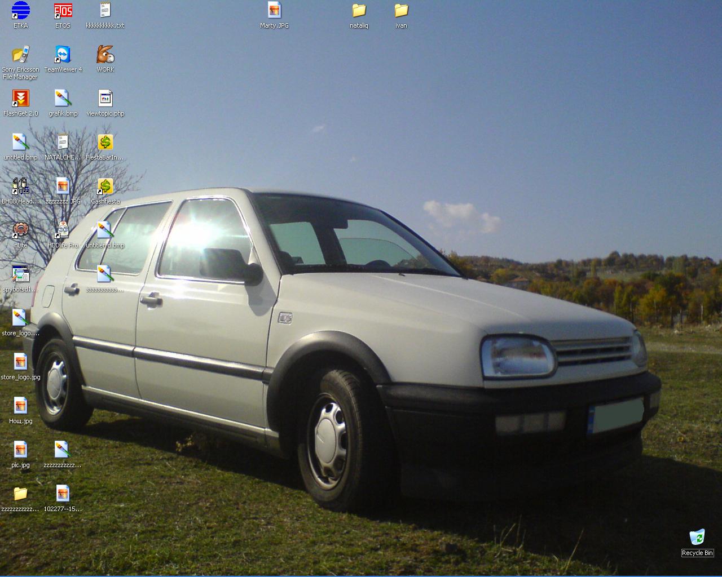Open the ETKA desktop shortcut

tap(20, 11)
